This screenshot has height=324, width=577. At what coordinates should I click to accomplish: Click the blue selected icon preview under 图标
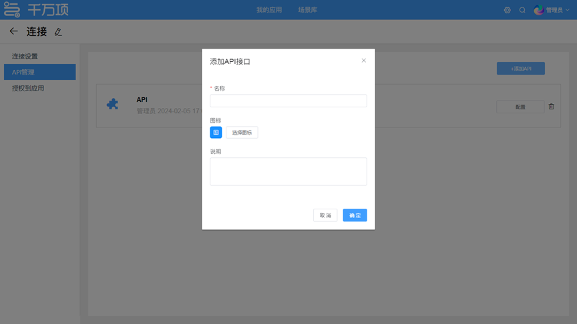[x=216, y=133]
